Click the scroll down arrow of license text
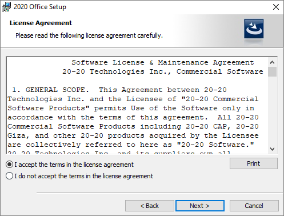The height and width of the screenshot is (216, 284). tap(272, 149)
